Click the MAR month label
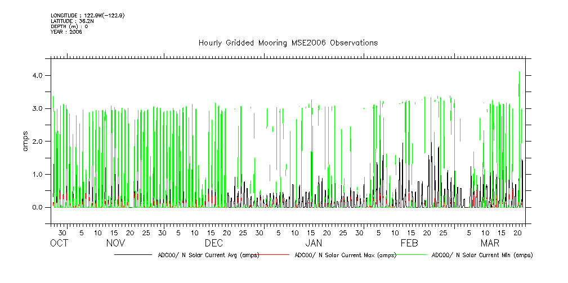The width and height of the screenshot is (568, 283). click(x=489, y=243)
